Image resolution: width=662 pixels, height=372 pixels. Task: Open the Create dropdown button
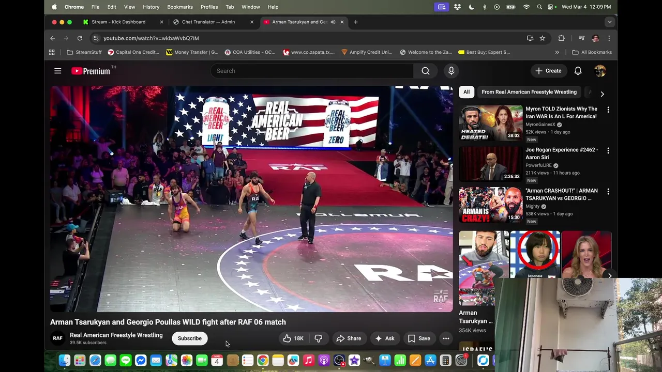[x=549, y=71]
